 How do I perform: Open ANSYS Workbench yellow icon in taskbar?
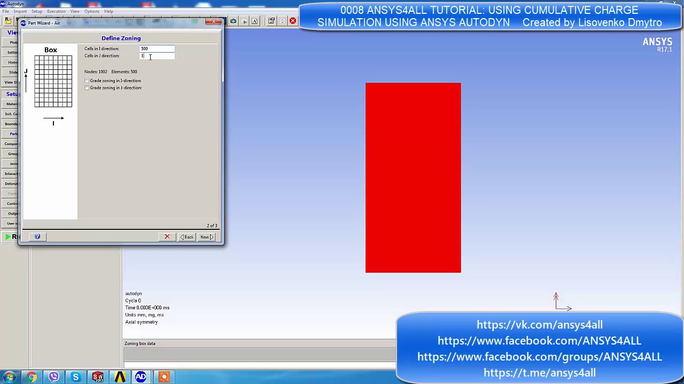coord(120,377)
